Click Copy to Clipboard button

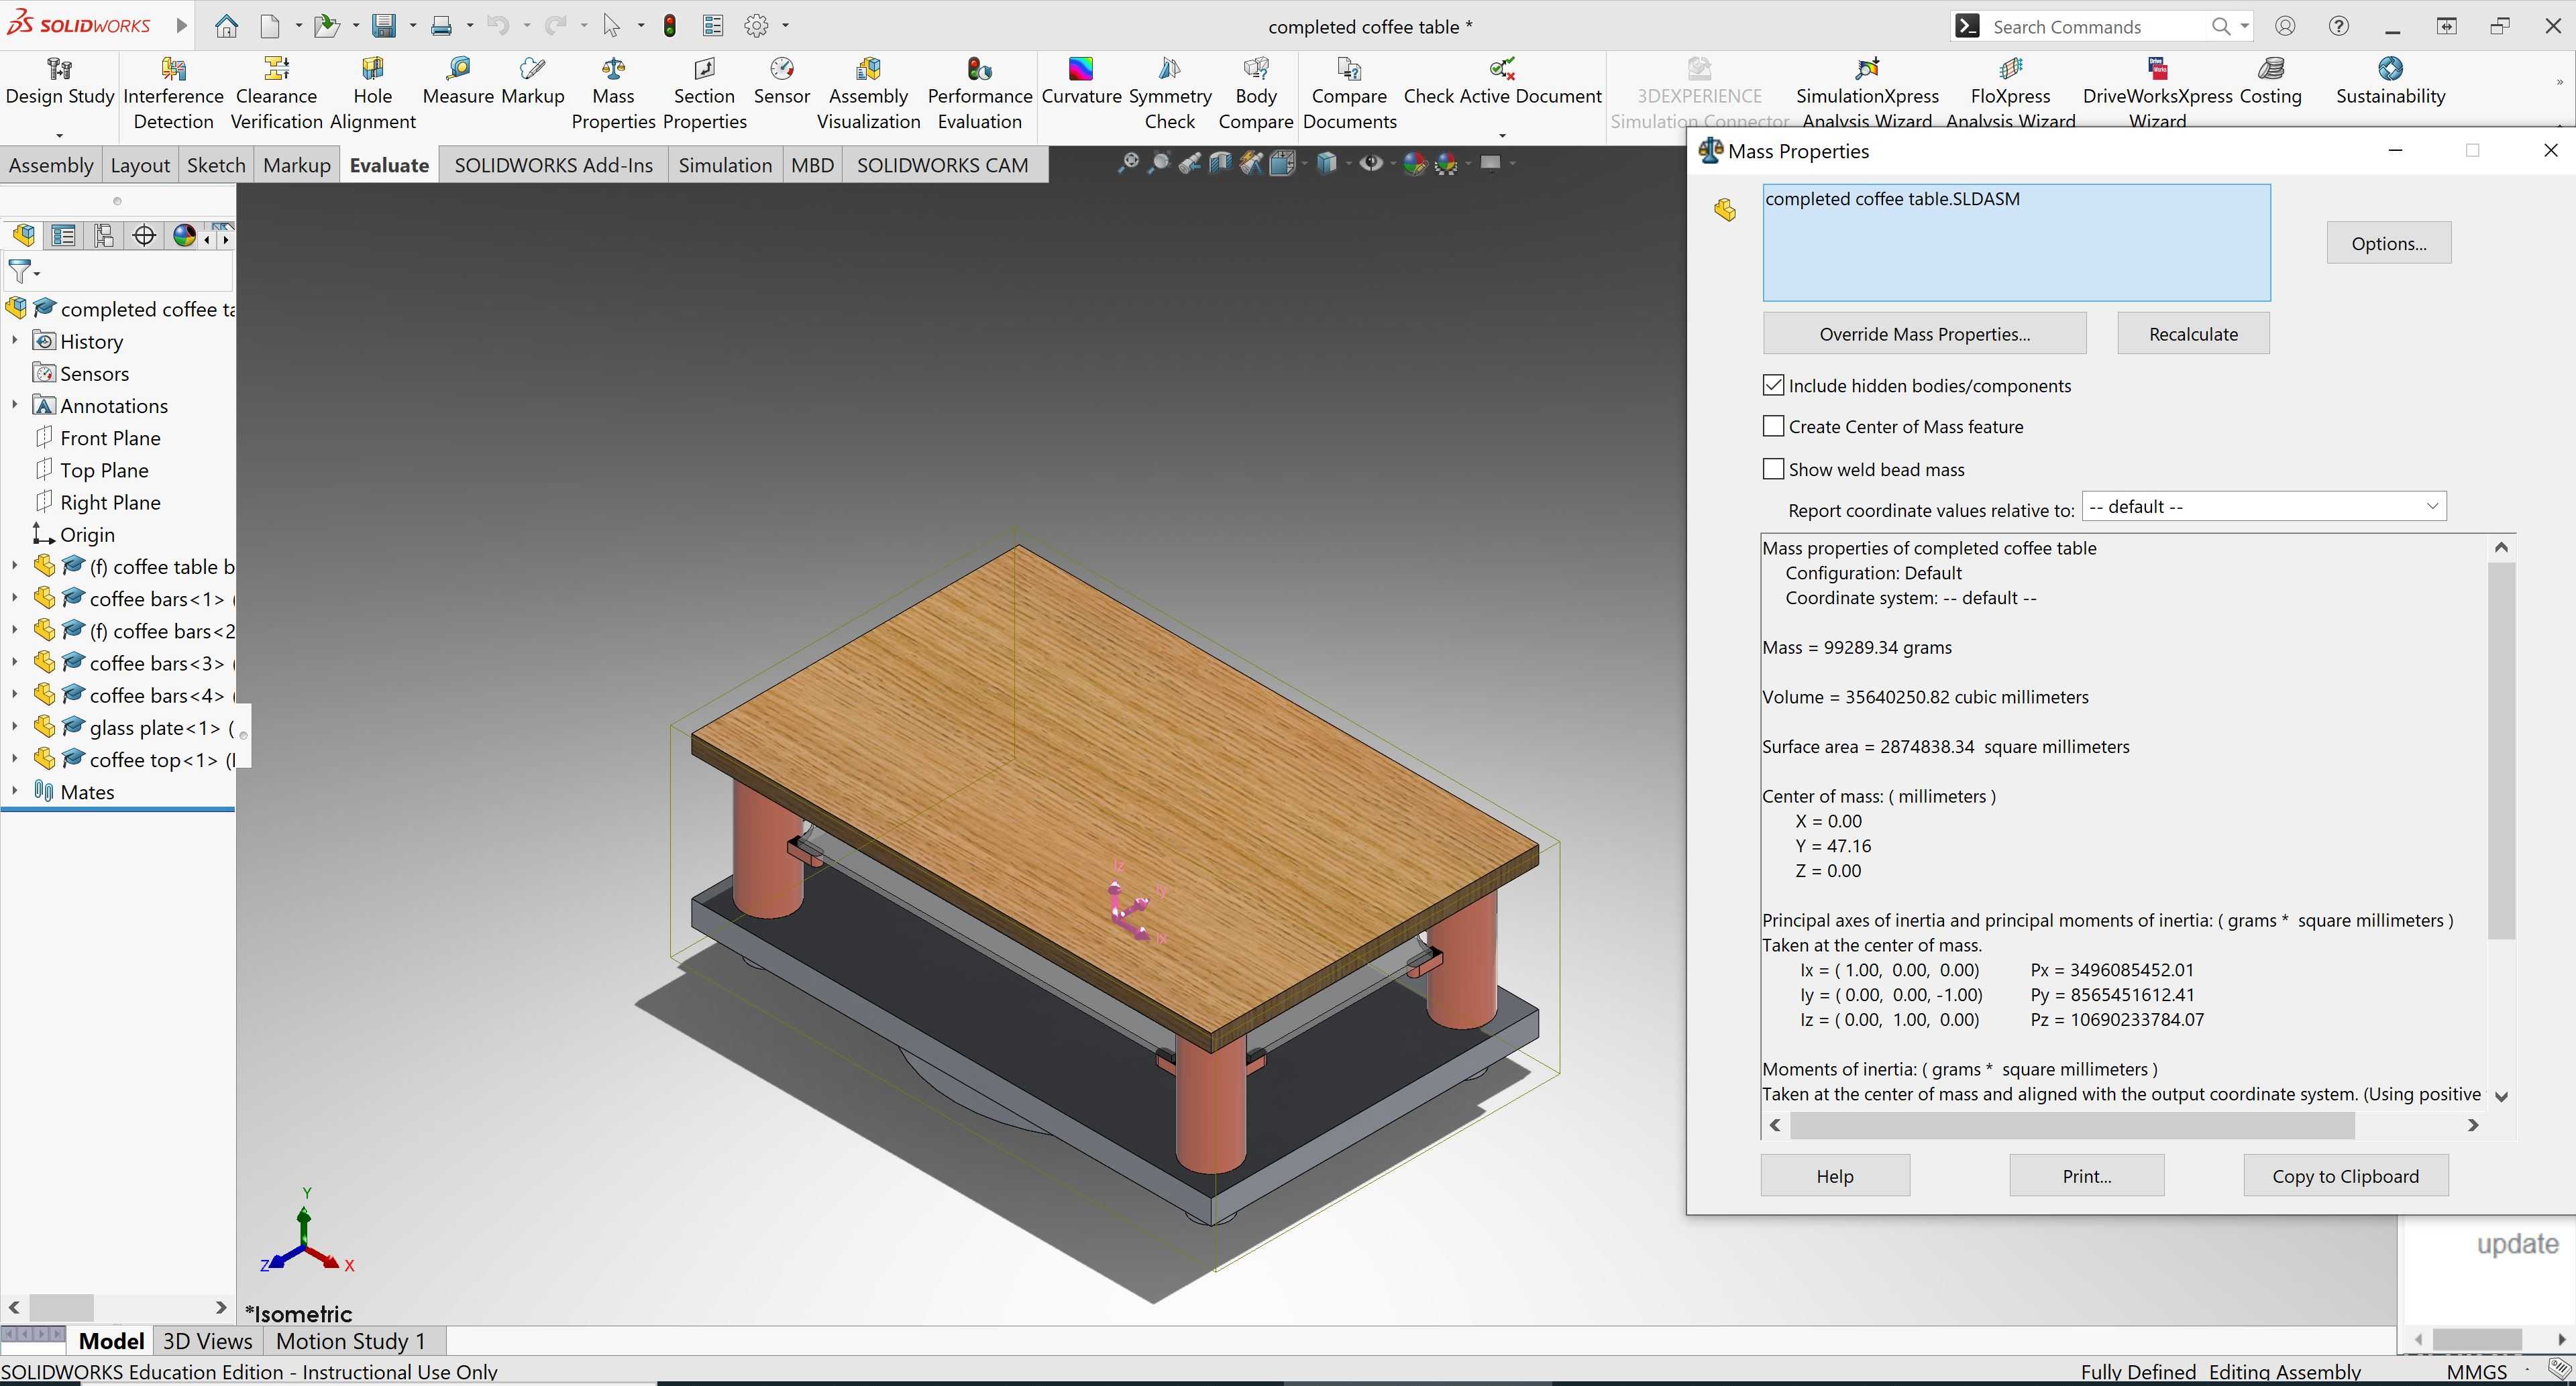click(2345, 1176)
